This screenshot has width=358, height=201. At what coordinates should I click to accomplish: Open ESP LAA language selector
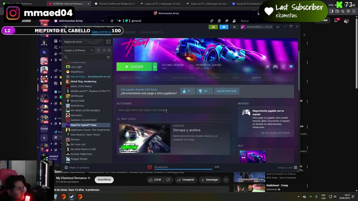point(323,197)
